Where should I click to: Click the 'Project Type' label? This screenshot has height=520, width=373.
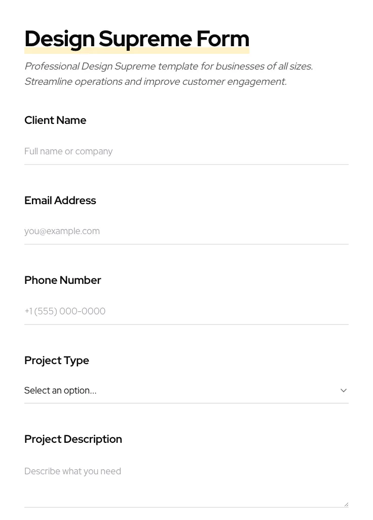[56, 361]
